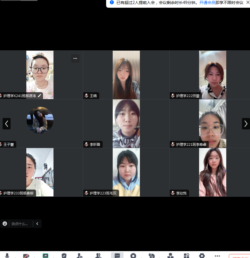Collapse the chat input bar
The width and height of the screenshot is (250, 258).
[37, 224]
